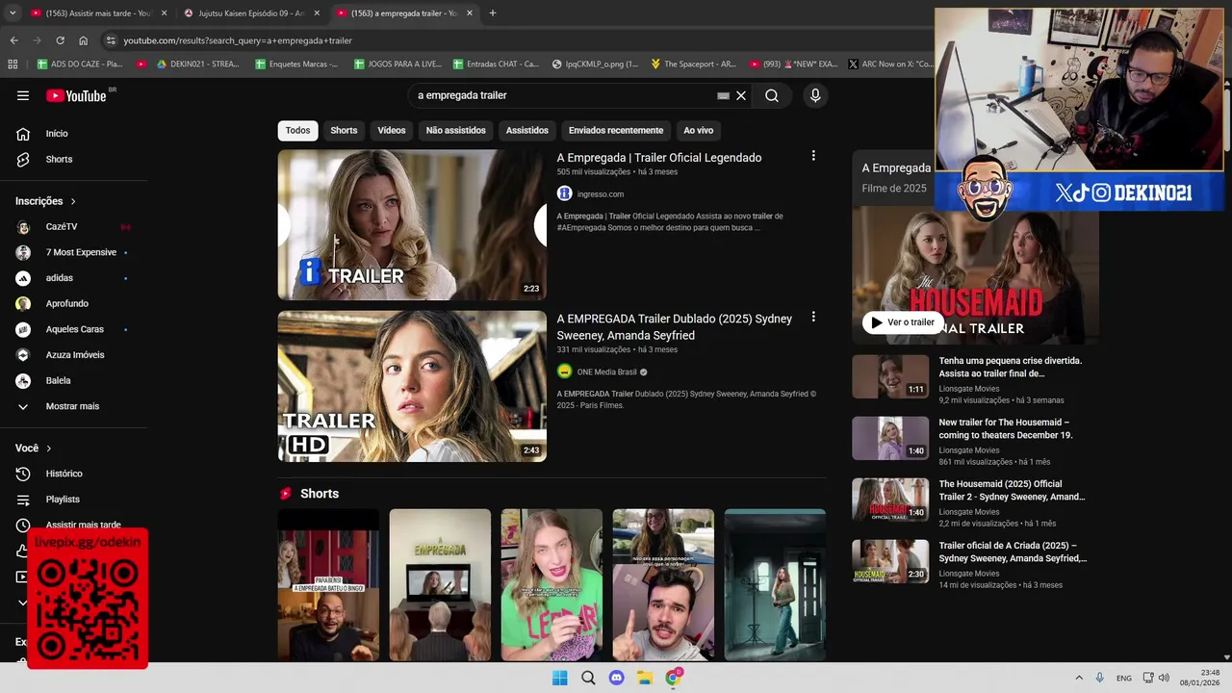The width and height of the screenshot is (1232, 693).
Task: Close the Jujutsu Kaisen browser tab
Action: click(317, 13)
